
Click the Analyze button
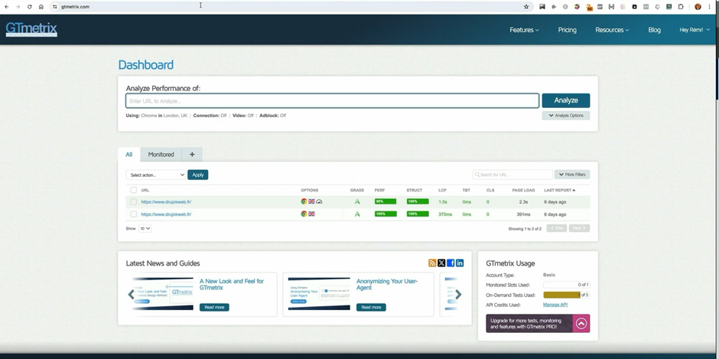point(566,100)
